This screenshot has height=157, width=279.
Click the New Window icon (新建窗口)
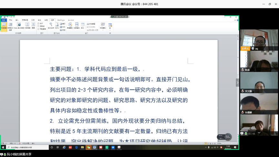click(x=70, y=26)
